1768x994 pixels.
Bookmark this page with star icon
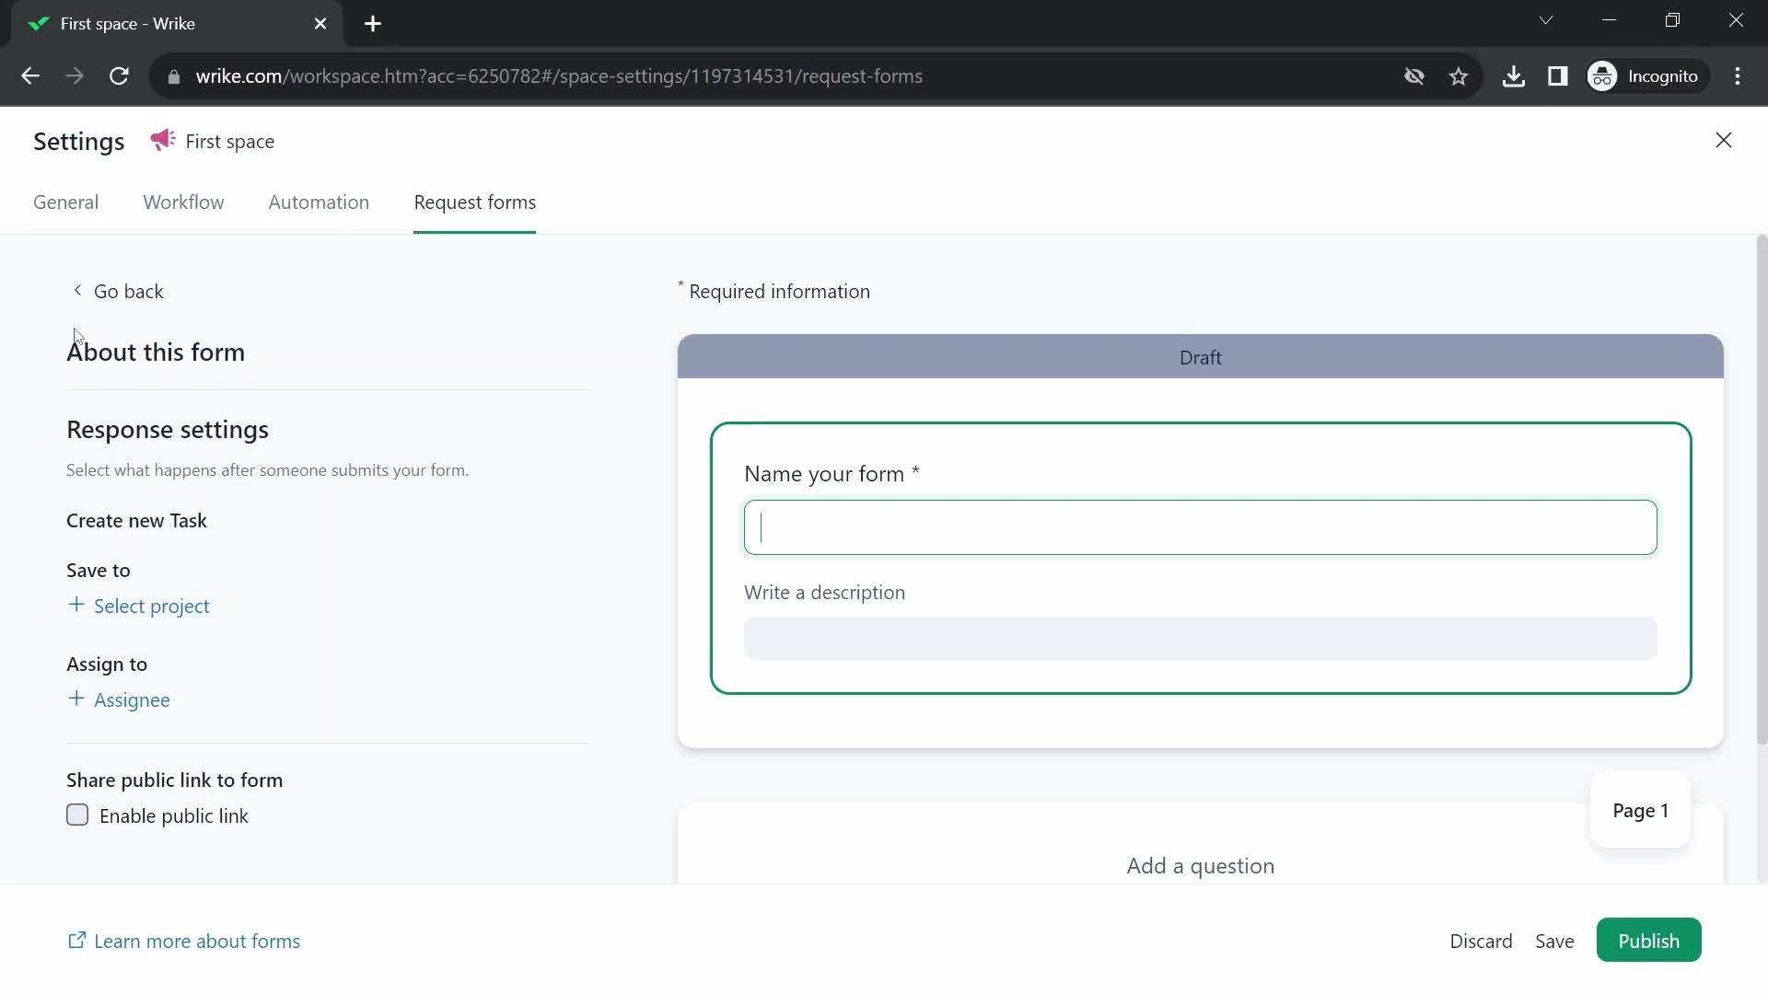coord(1459,76)
